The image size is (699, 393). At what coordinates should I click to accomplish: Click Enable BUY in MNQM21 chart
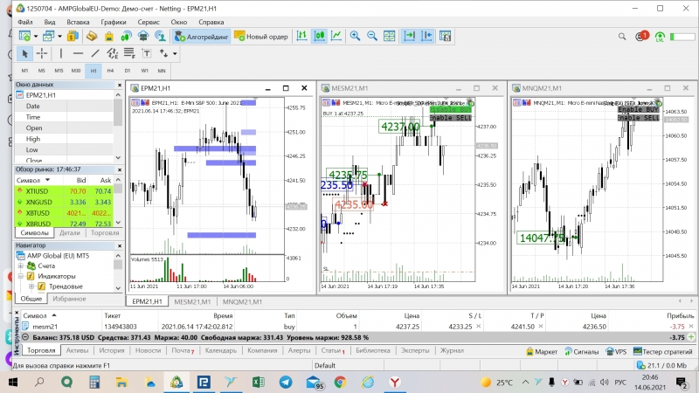[638, 110]
